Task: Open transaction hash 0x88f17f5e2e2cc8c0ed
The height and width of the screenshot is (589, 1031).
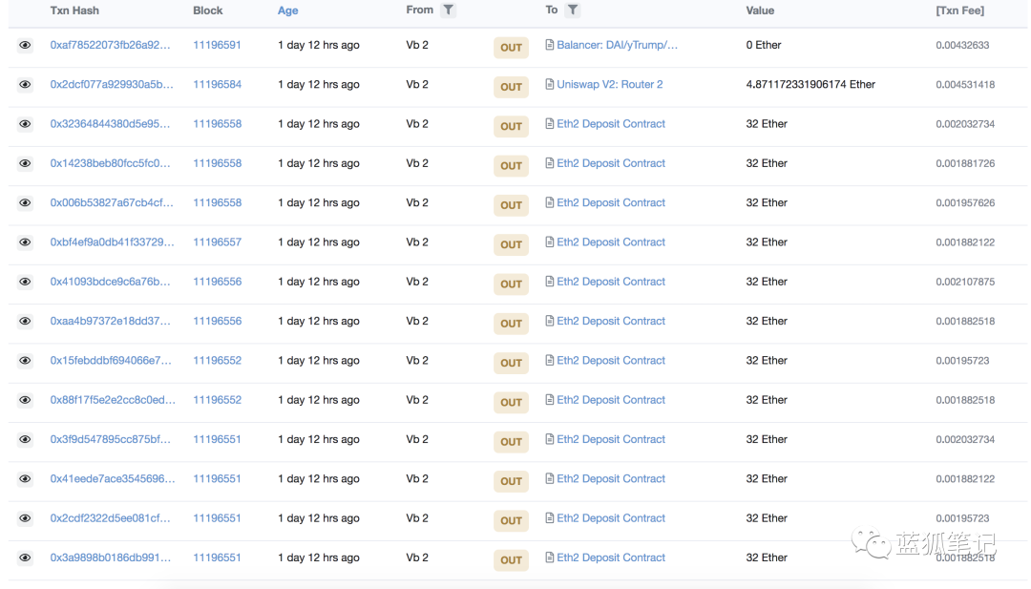Action: pos(113,400)
